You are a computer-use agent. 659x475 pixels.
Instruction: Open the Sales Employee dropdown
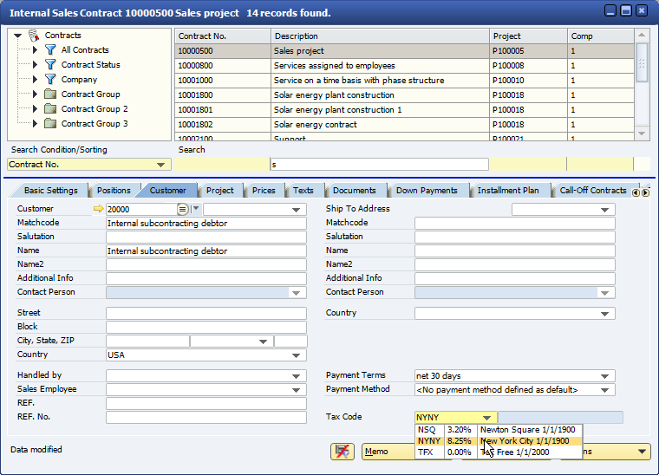coord(296,390)
